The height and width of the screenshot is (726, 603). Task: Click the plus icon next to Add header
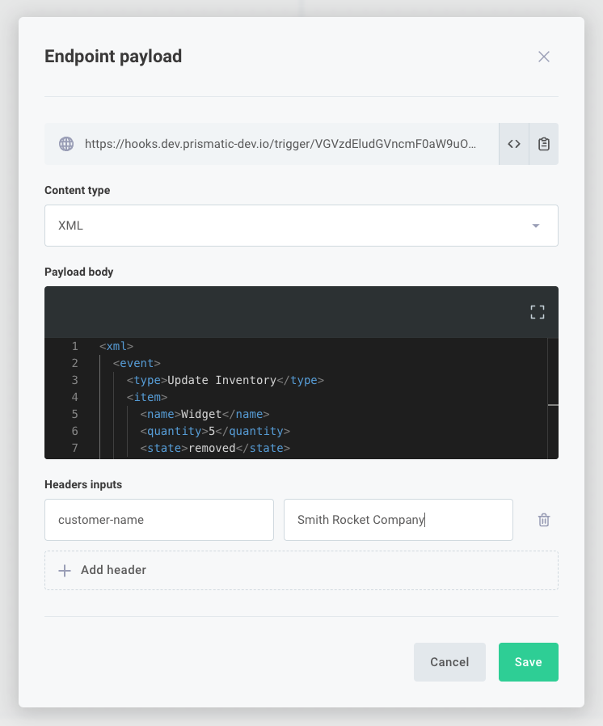(65, 570)
